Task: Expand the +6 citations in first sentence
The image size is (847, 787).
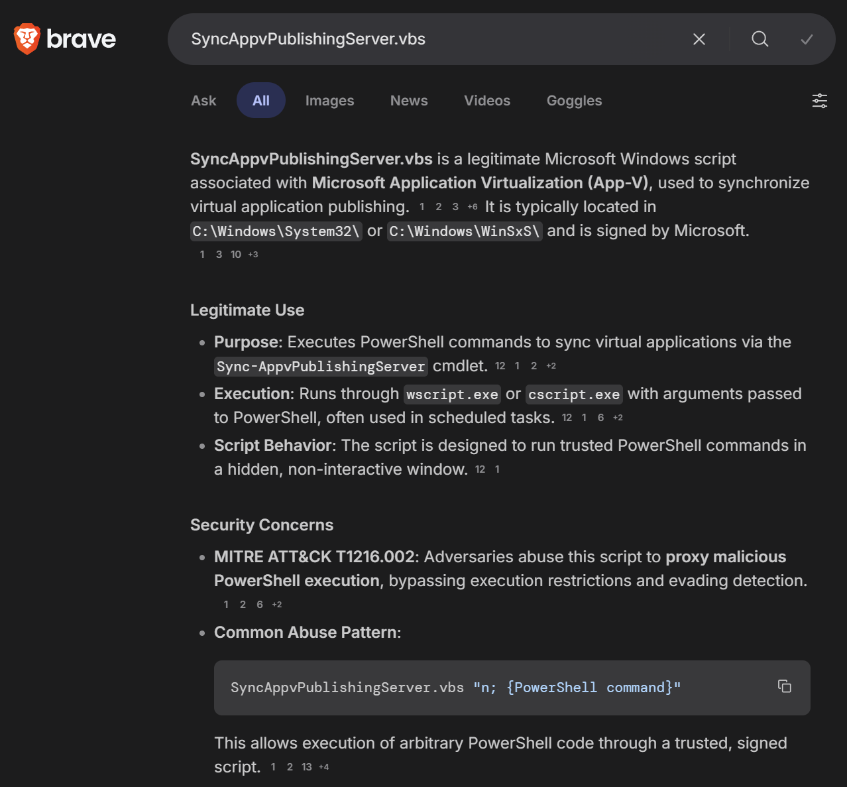Action: pyautogui.click(x=472, y=207)
